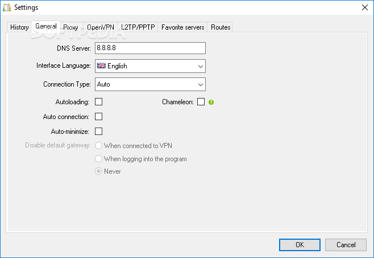This screenshot has height=258, width=374.
Task: Tick the Auto-minimize checkbox
Action: point(99,132)
